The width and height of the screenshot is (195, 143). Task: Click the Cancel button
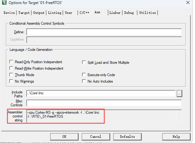tap(96, 137)
